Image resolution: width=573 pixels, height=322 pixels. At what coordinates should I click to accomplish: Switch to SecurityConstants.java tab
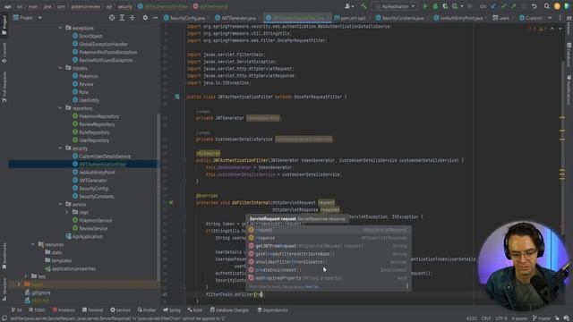point(403,18)
